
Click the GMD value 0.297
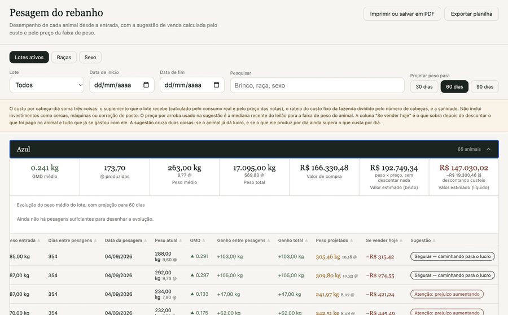(x=202, y=275)
